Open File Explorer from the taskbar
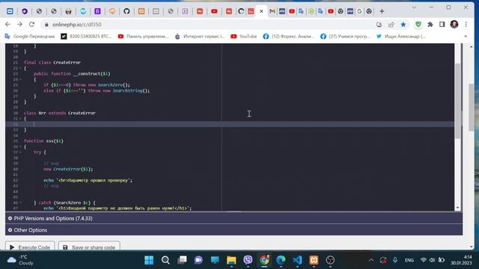Screen dimensions: 479x269 pyautogui.click(x=231, y=260)
